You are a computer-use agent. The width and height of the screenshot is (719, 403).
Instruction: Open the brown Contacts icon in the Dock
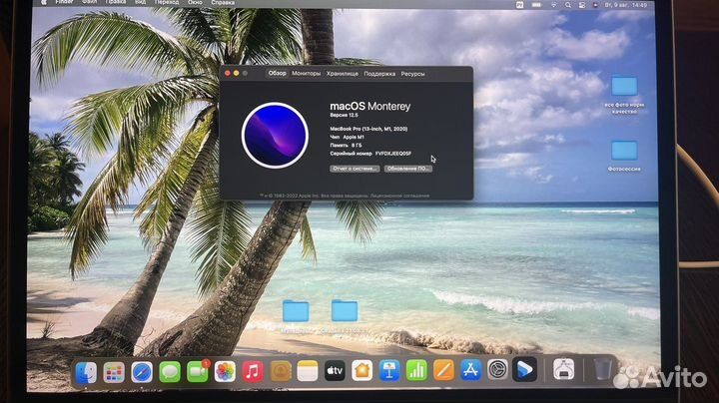tap(281, 371)
